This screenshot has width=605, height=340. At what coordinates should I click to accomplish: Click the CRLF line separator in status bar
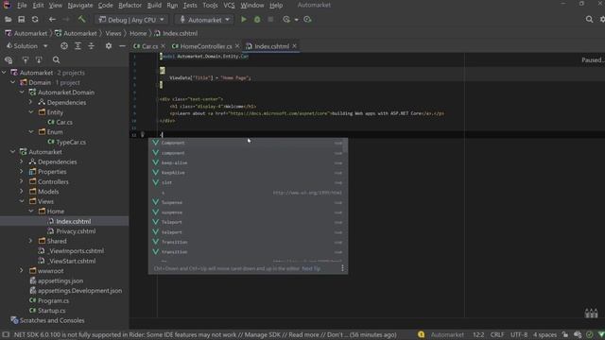pos(497,334)
